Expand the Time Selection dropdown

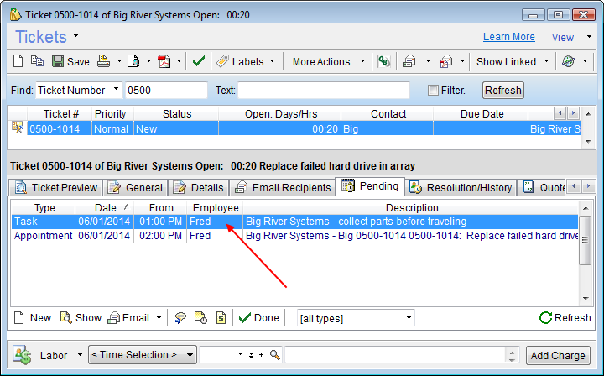tap(190, 355)
